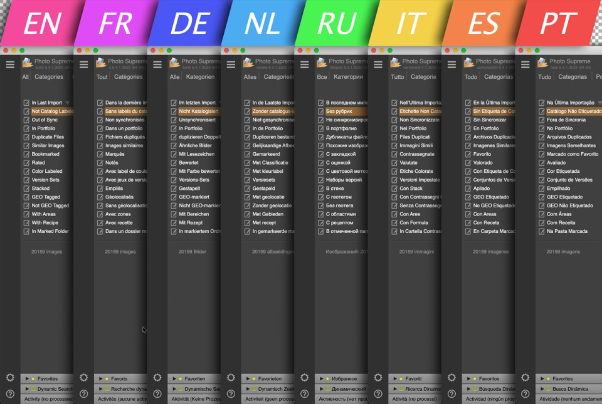Screen dimensions: 602x404
Task: Open hamburger menu in the FR window
Action: point(83,65)
